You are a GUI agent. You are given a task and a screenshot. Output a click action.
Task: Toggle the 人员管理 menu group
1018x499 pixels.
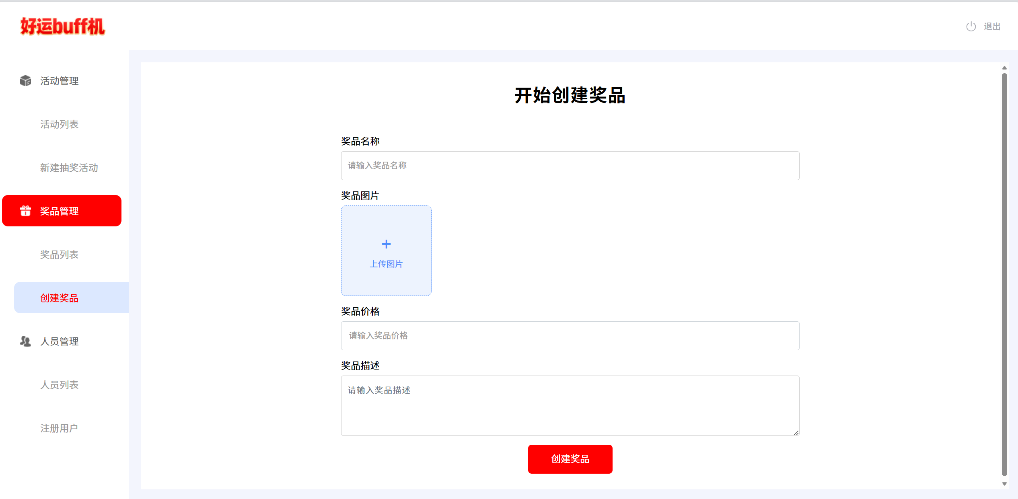tap(59, 341)
